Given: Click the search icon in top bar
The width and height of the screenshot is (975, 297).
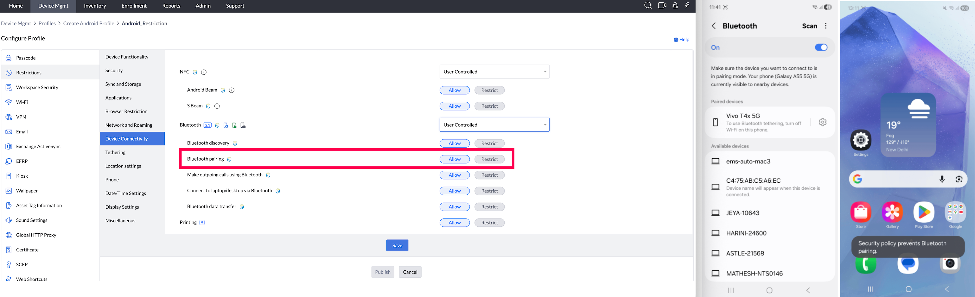Looking at the screenshot, I should (647, 5).
